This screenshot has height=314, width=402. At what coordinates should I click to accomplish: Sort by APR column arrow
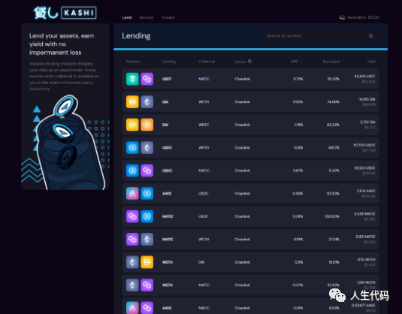click(x=301, y=62)
